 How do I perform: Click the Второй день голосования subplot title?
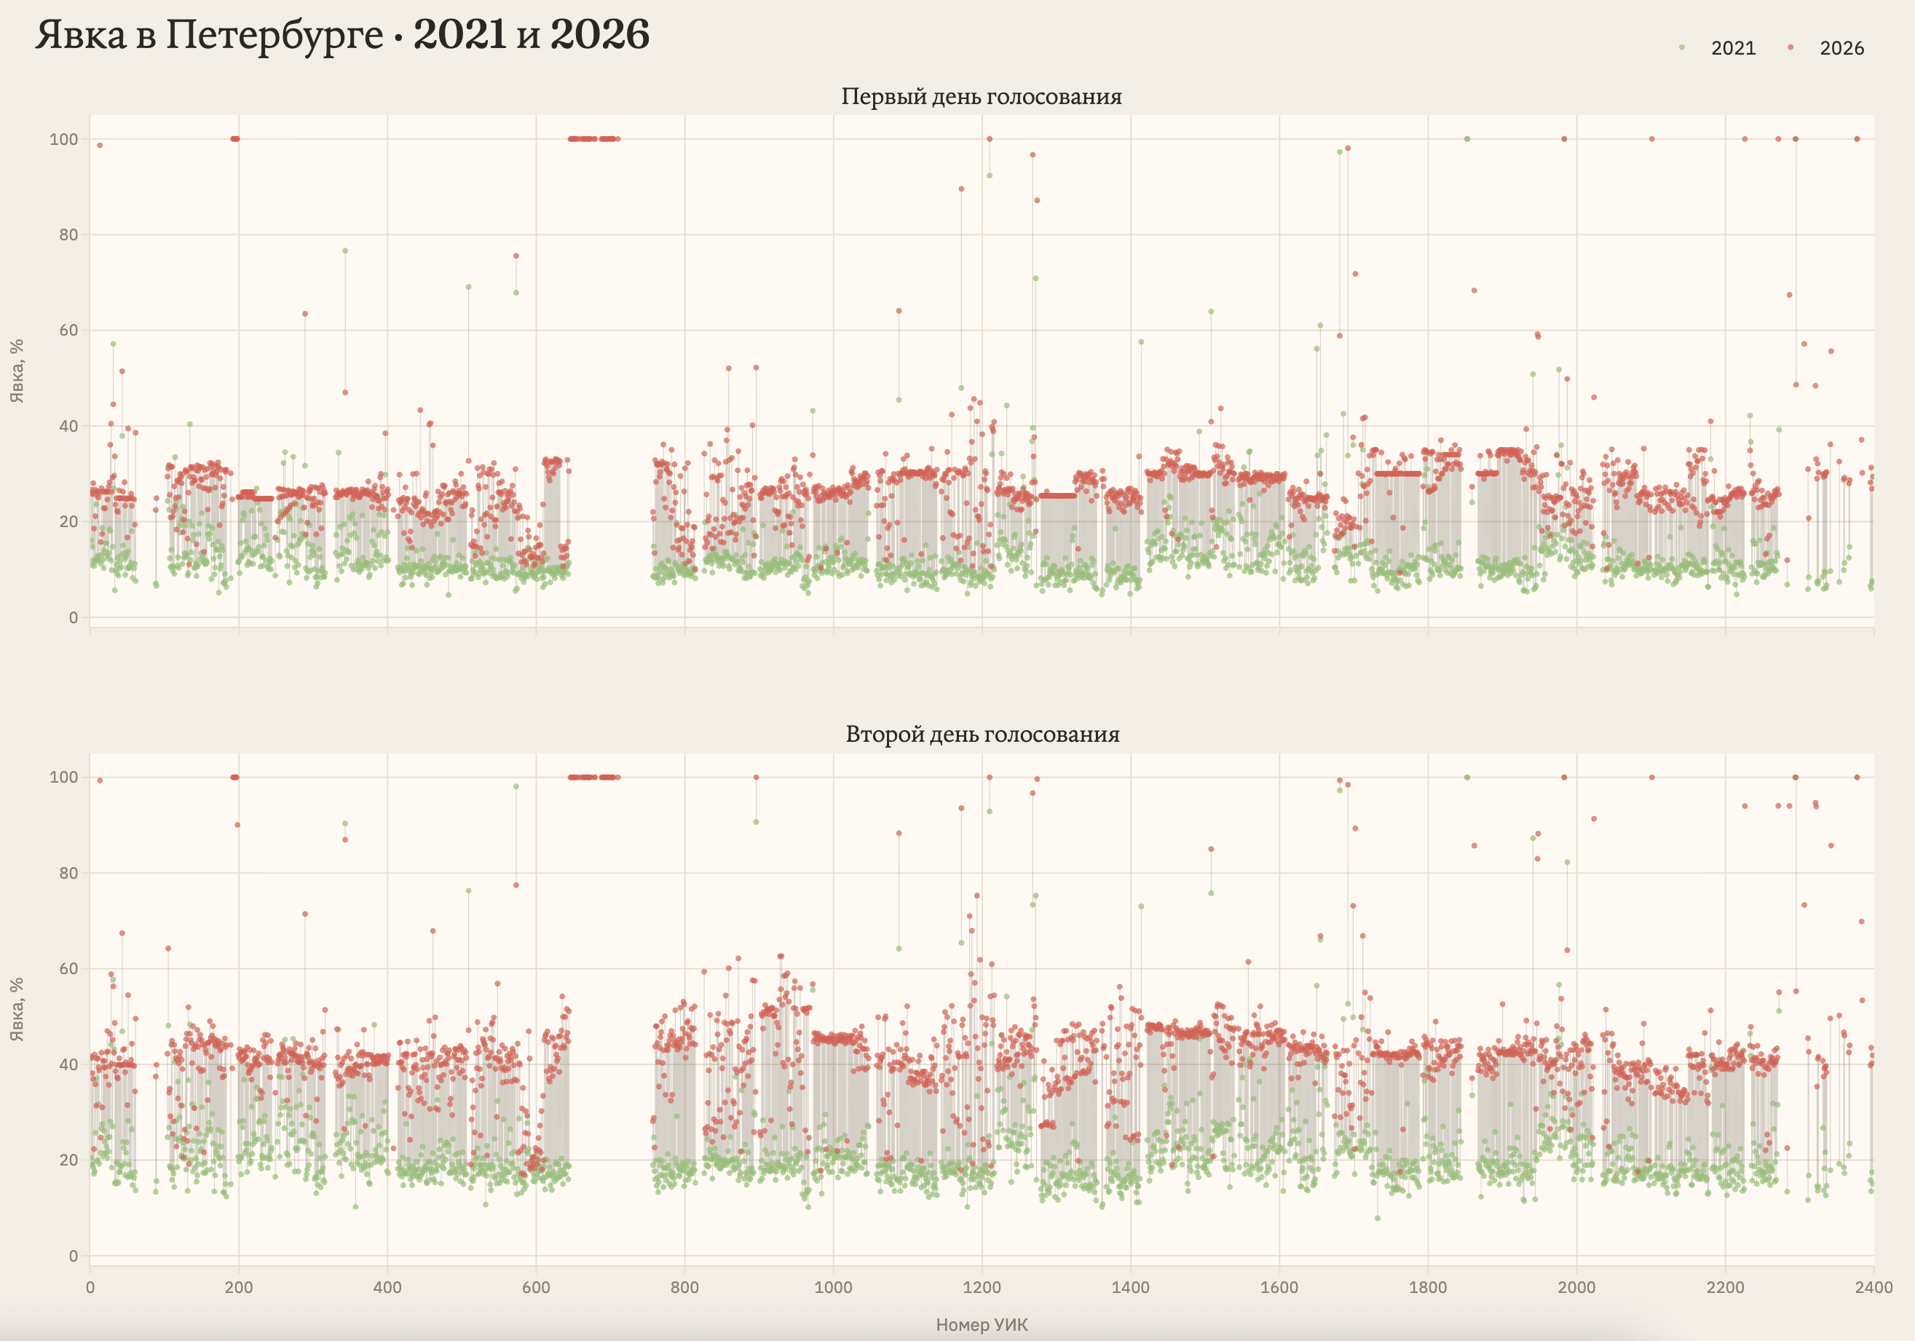982,734
